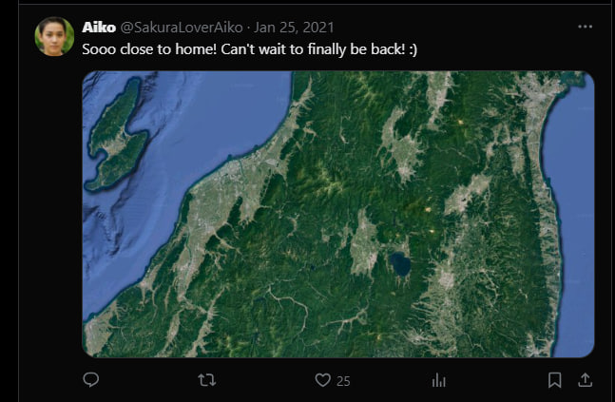Open the retweet options menu
The height and width of the screenshot is (402, 615).
pos(206,380)
